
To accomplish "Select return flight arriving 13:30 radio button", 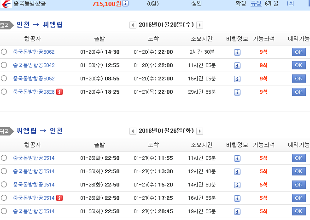I will pyautogui.click(x=4, y=171).
